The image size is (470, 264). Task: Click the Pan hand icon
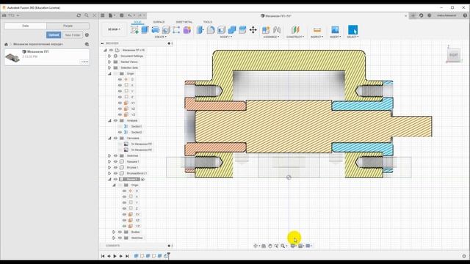coord(270,246)
